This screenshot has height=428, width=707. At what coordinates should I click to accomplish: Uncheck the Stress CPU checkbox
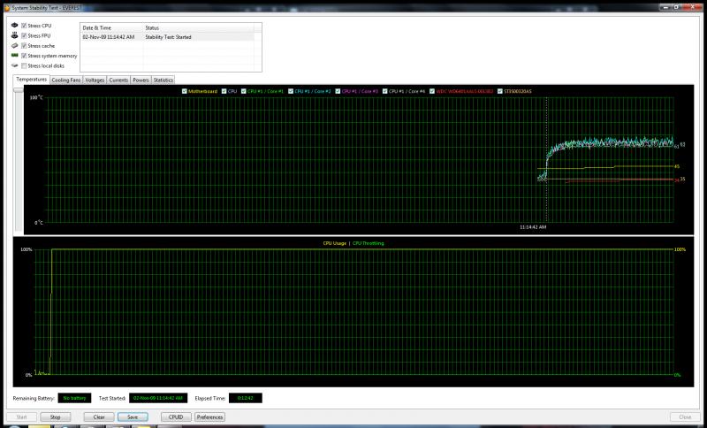pyautogui.click(x=24, y=26)
